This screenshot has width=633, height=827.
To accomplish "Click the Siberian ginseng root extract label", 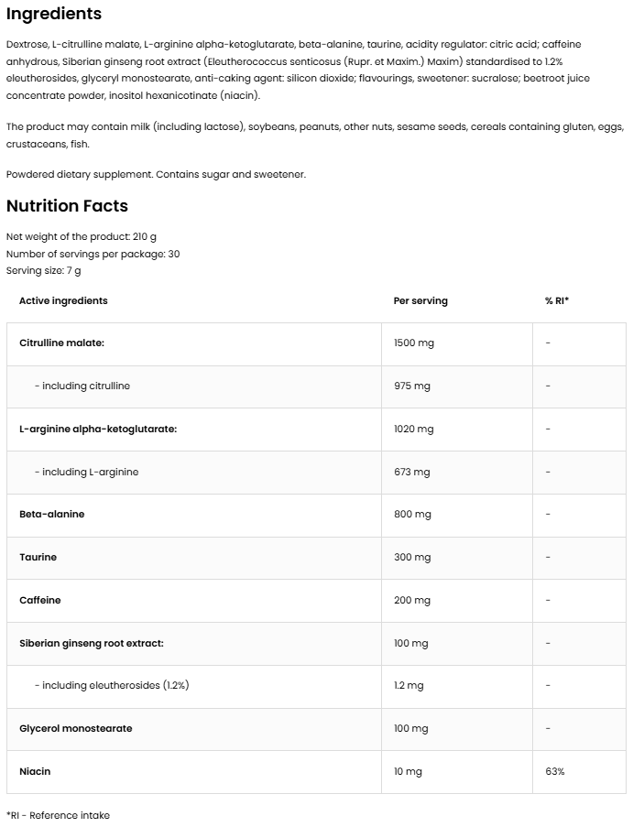I will click(x=92, y=643).
